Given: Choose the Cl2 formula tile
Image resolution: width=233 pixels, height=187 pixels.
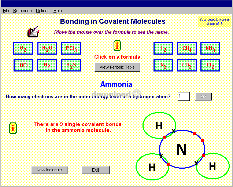Looking at the screenshot, I should pyautogui.click(x=210, y=65).
